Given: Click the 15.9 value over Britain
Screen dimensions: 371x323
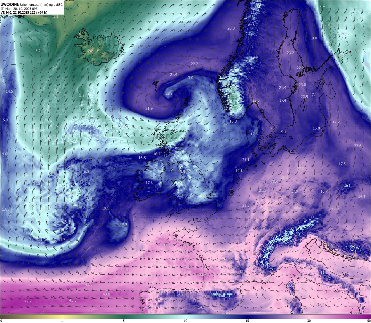Looking at the screenshot, I should point(181,171).
